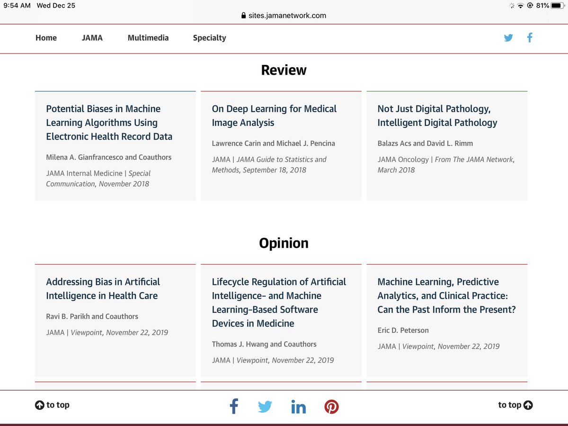The image size is (568, 426).
Task: Tap the right 'to top' arrow link
Action: coord(515,405)
